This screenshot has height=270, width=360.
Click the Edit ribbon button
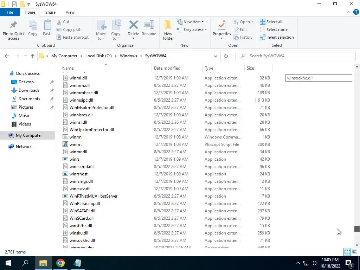pos(240,30)
